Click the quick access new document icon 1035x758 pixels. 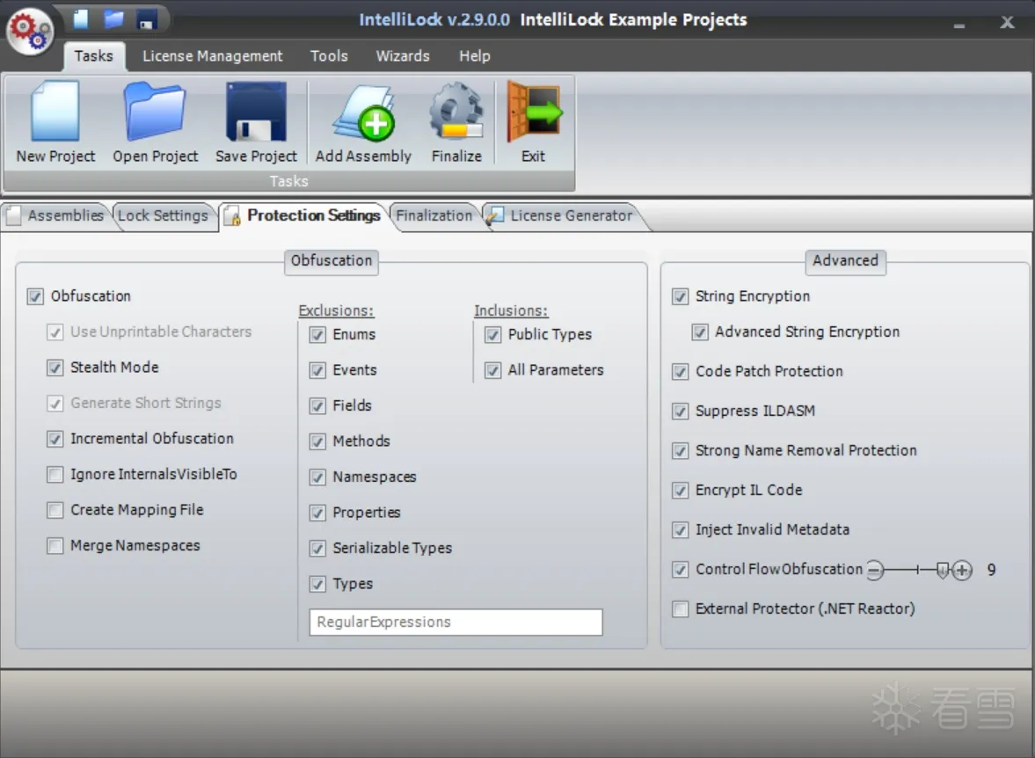pos(81,18)
